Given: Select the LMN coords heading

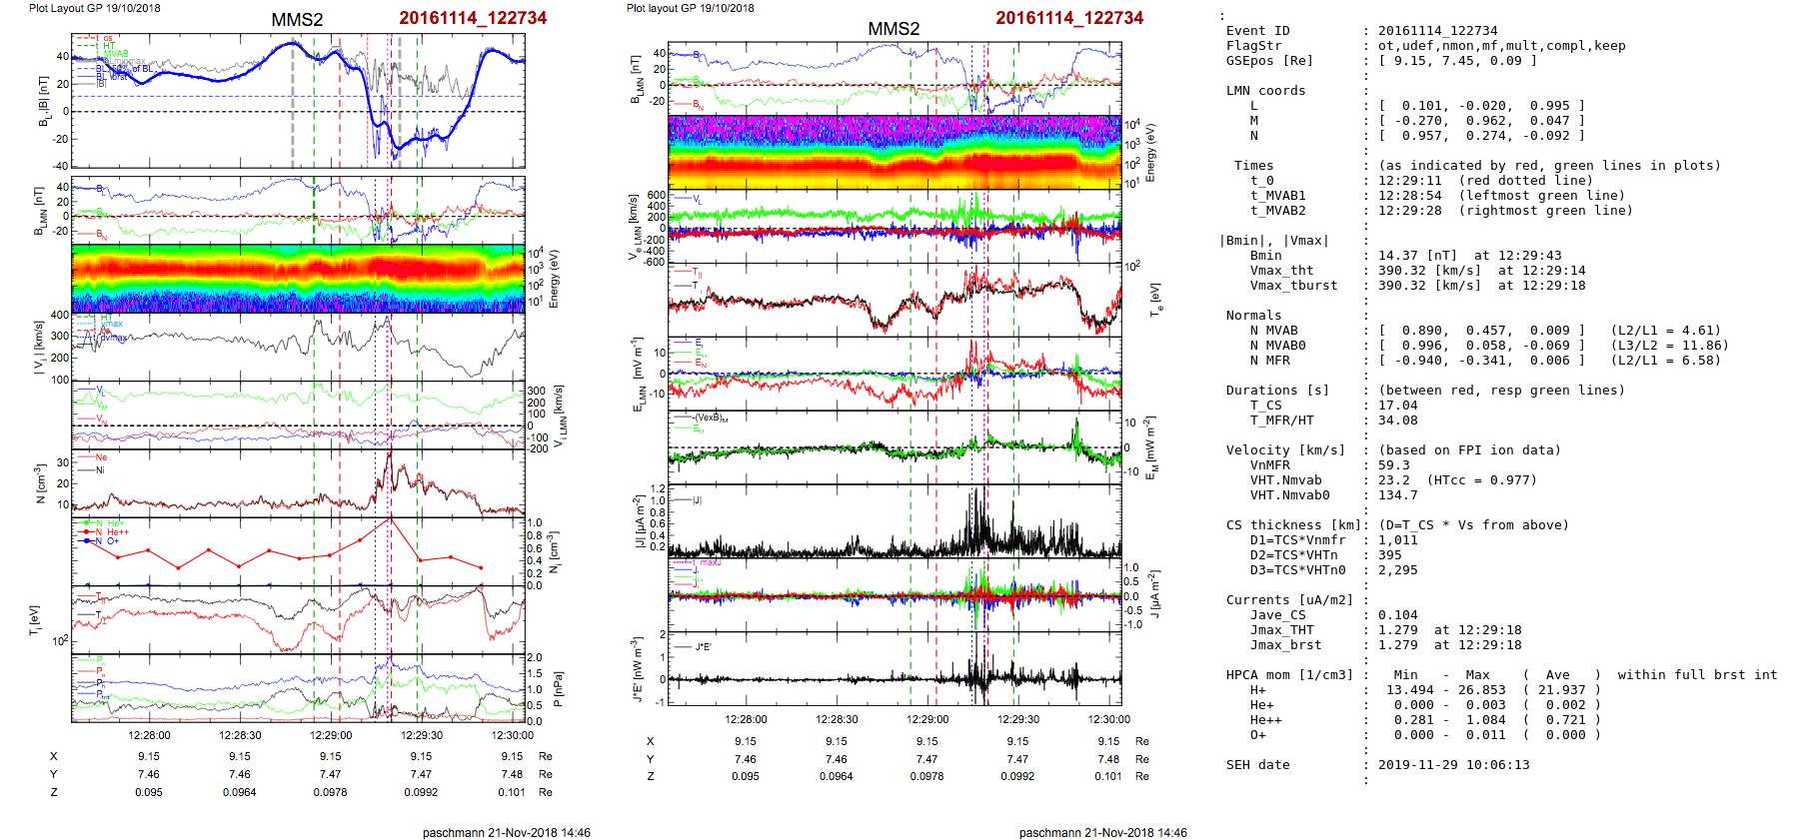Looking at the screenshot, I should point(1265,91).
